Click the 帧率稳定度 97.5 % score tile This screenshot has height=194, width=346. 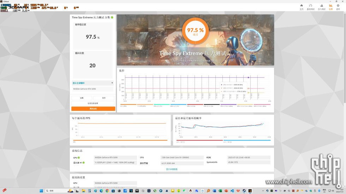click(x=93, y=36)
